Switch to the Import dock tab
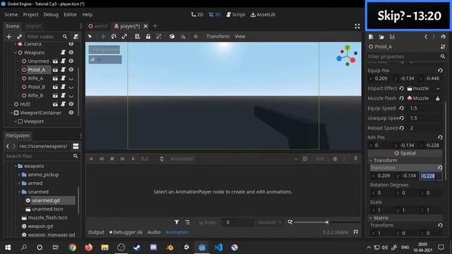The height and width of the screenshot is (254, 452). click(x=33, y=26)
